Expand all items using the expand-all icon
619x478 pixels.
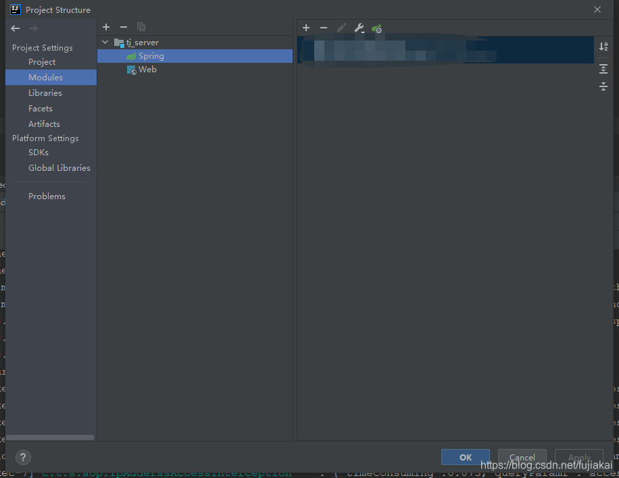pos(603,68)
